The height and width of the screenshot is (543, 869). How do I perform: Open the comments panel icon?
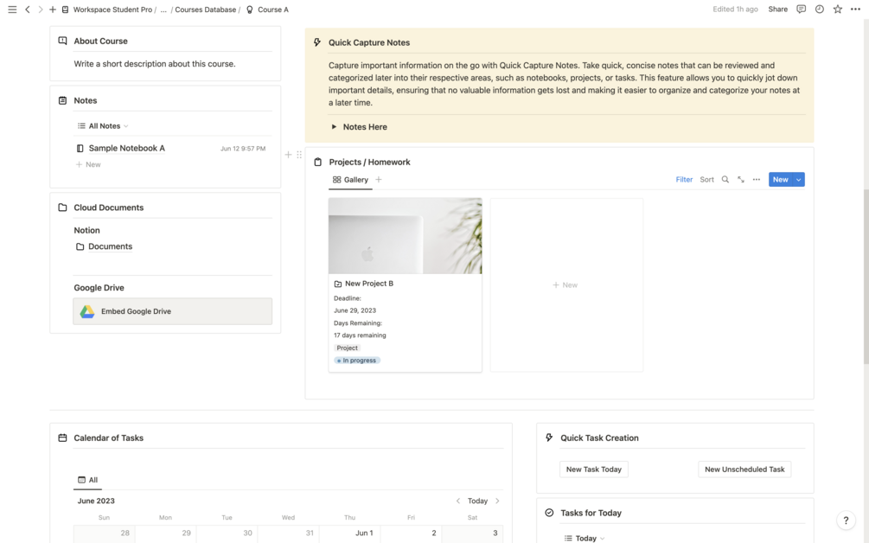(x=801, y=10)
